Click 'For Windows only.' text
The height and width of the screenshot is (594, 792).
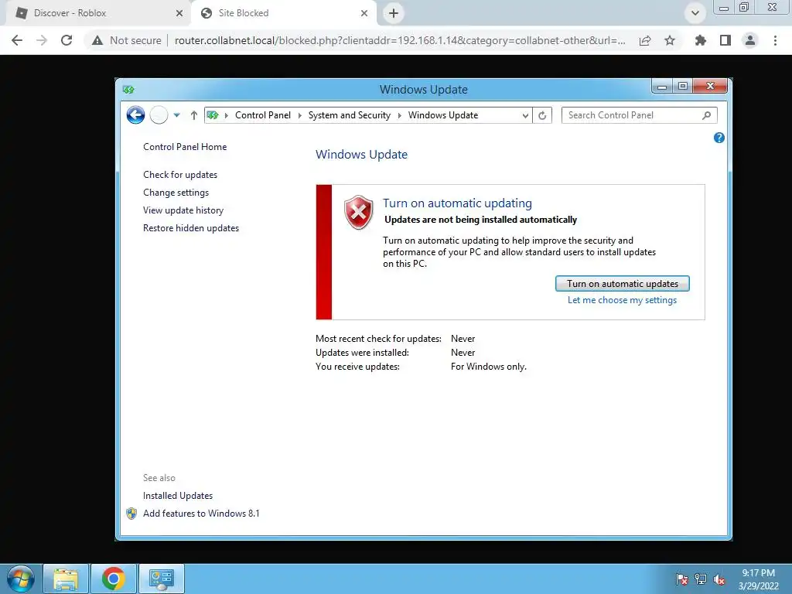[489, 367]
